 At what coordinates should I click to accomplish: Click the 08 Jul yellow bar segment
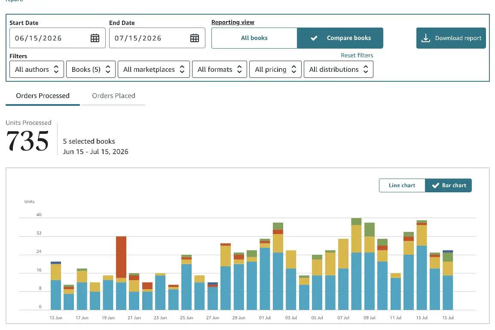pyautogui.click(x=356, y=239)
